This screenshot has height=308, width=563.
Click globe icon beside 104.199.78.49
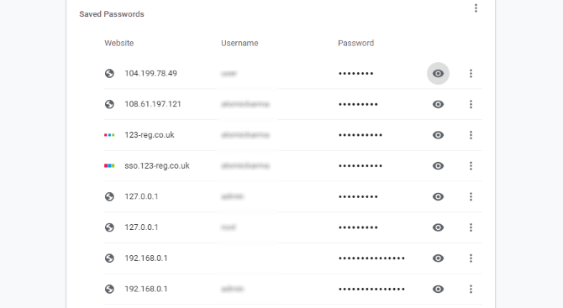pos(109,74)
